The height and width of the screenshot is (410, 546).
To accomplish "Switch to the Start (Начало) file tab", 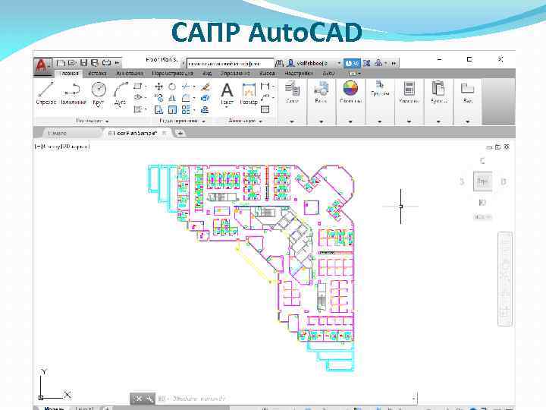I will pos(57,133).
